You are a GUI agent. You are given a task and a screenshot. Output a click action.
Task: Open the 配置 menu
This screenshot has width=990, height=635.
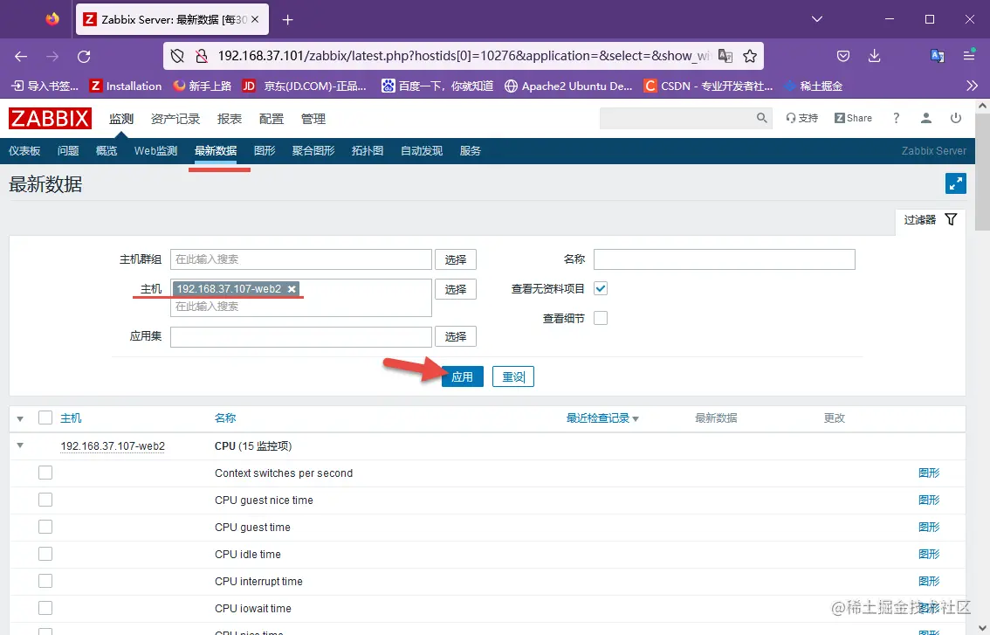click(x=272, y=118)
